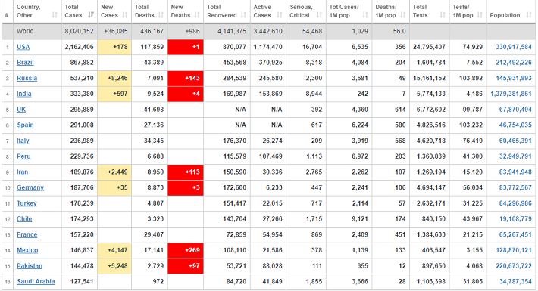Select Mexico new deaths cell +269

click(186, 250)
